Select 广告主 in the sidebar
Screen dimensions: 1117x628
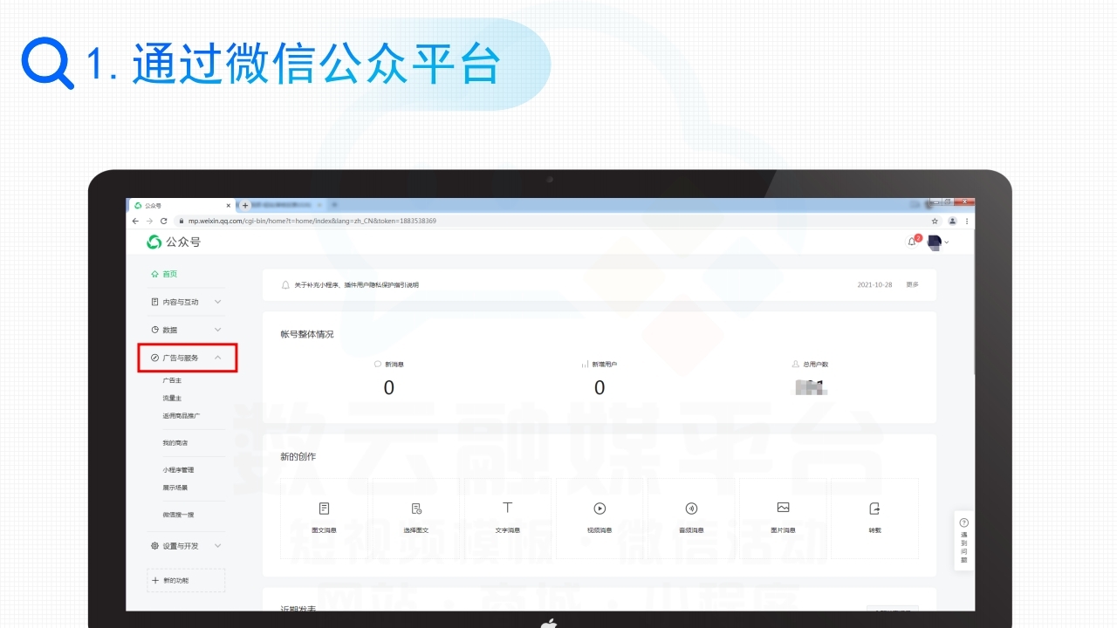(x=172, y=380)
